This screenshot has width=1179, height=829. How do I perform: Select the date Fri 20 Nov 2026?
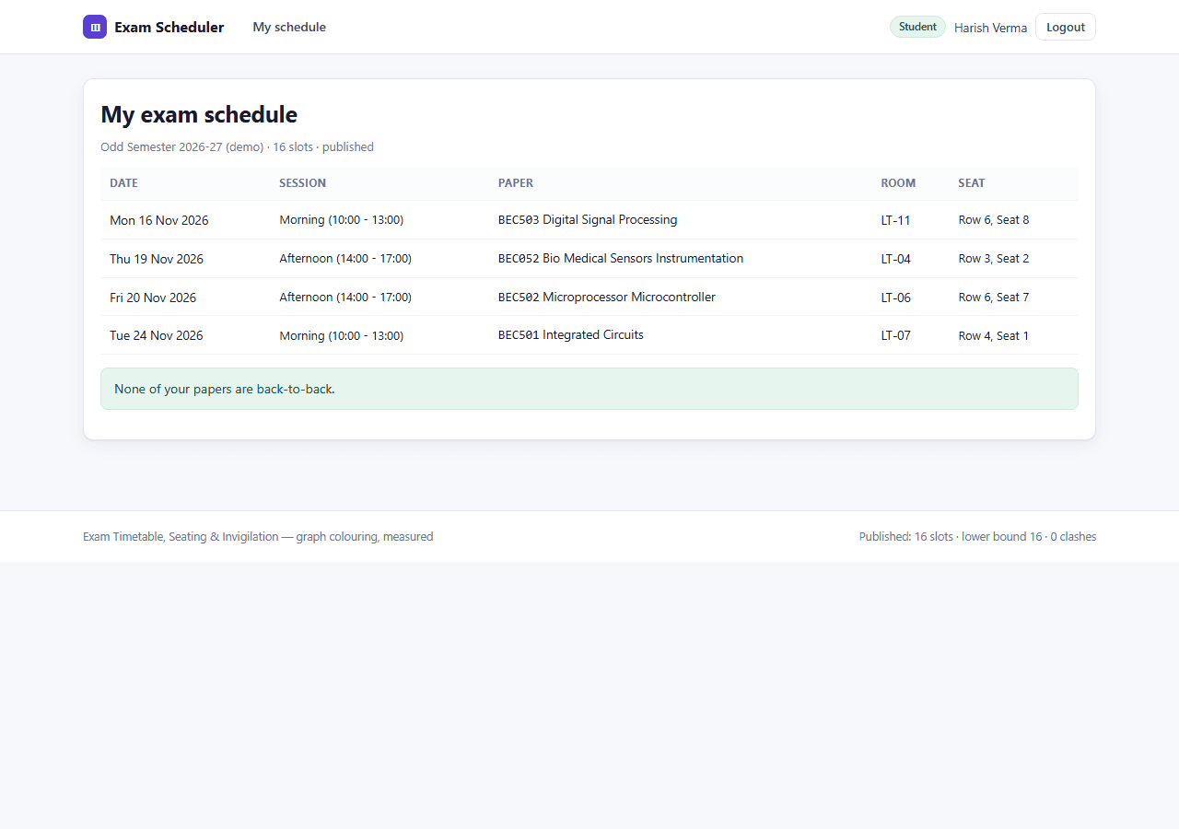point(153,298)
